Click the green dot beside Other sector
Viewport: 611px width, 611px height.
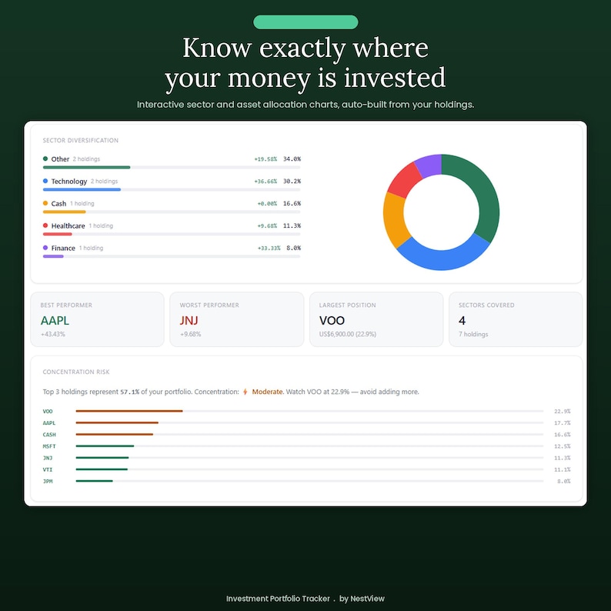[45, 159]
